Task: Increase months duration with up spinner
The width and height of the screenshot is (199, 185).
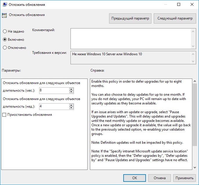Action: coord(71,89)
